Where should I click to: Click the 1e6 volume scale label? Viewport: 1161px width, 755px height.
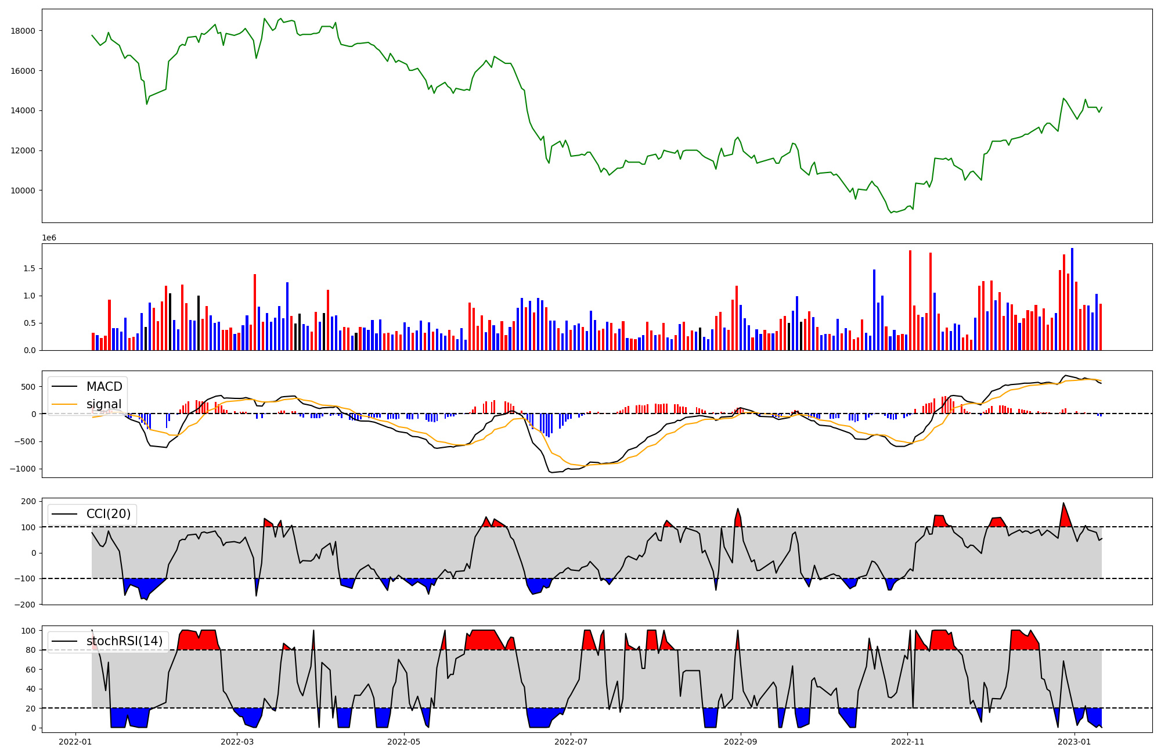point(49,238)
